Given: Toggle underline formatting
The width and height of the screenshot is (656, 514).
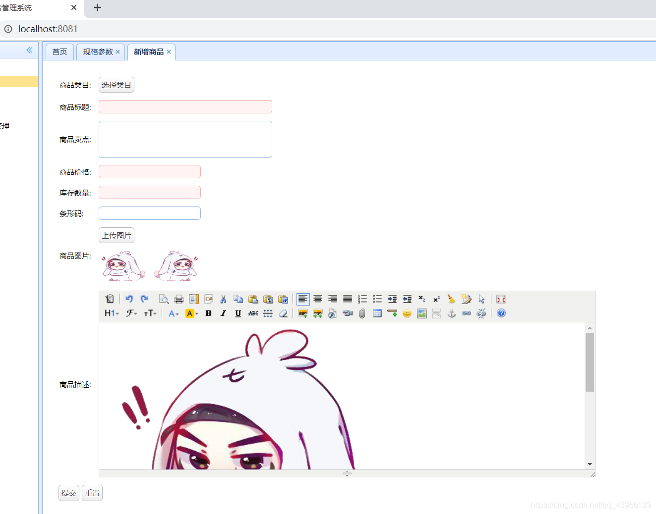Looking at the screenshot, I should click(x=239, y=313).
